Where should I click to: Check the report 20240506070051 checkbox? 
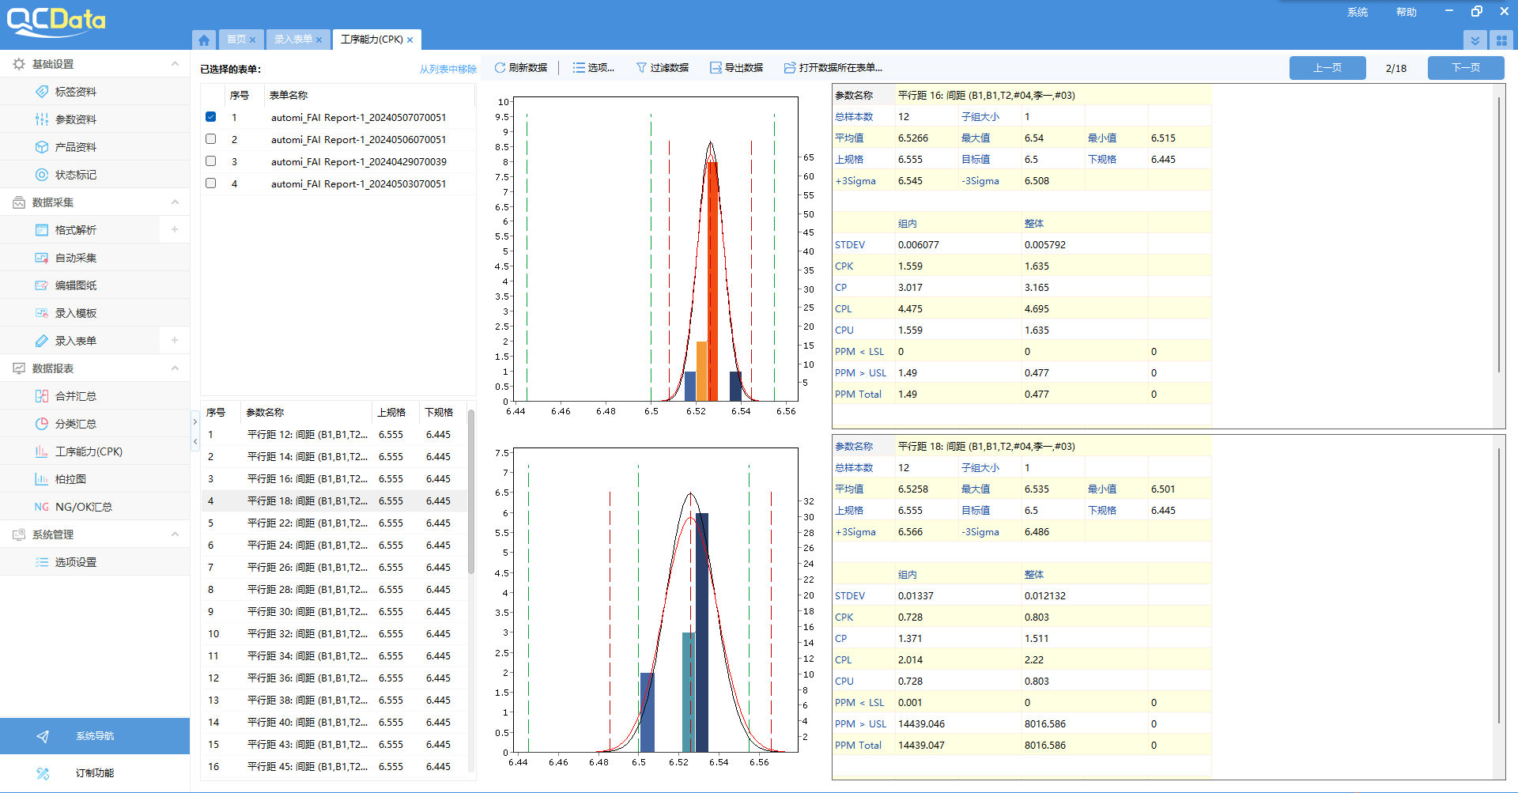click(x=210, y=139)
